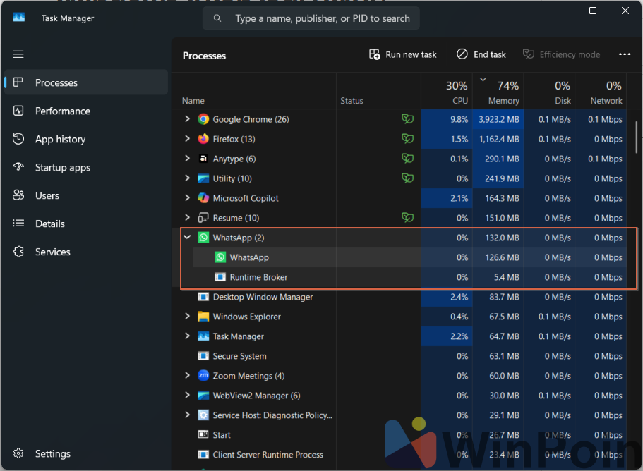Expand the Resume (10) process group
This screenshot has height=471, width=643.
[188, 217]
